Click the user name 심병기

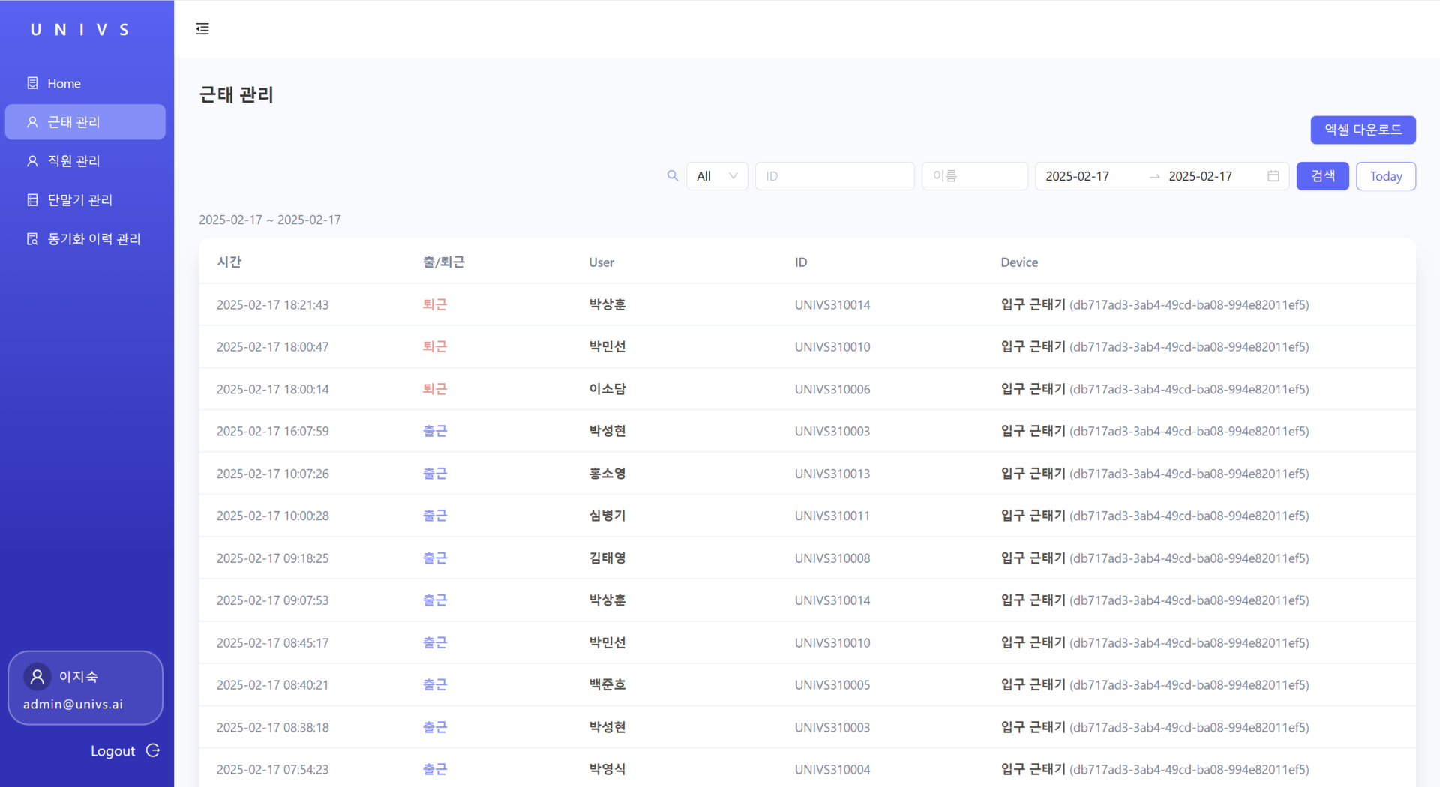click(x=607, y=516)
